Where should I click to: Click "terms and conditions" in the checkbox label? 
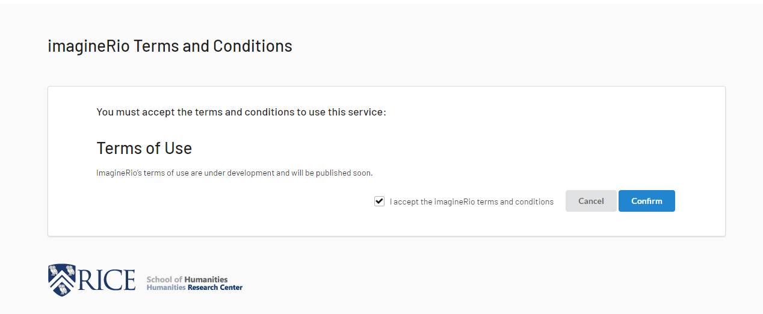pos(515,202)
